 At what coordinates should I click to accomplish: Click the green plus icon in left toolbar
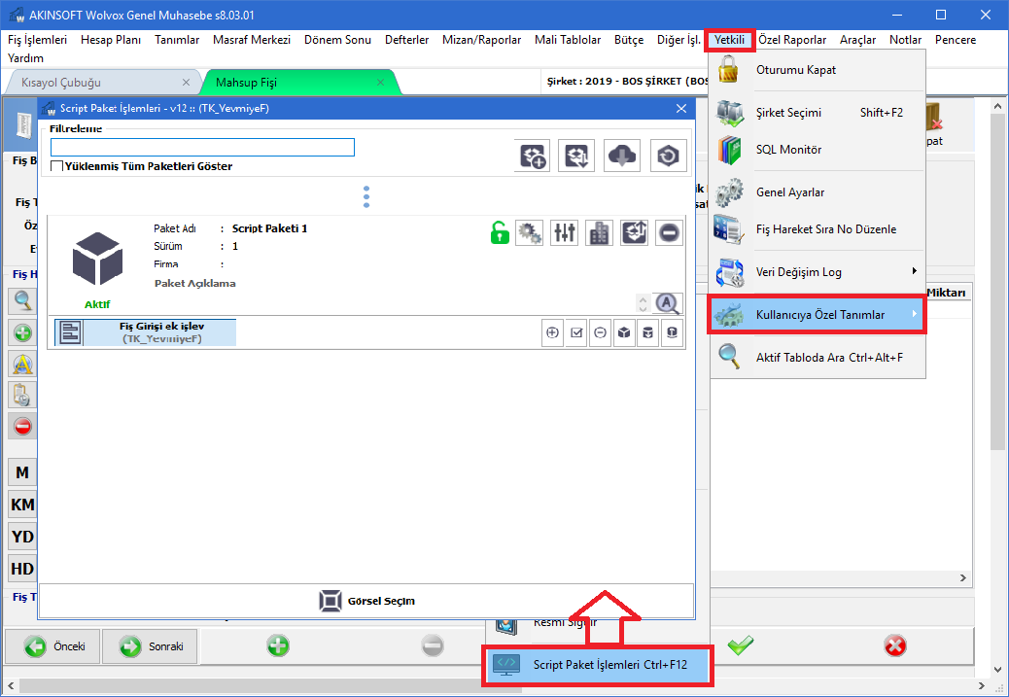[x=22, y=332]
